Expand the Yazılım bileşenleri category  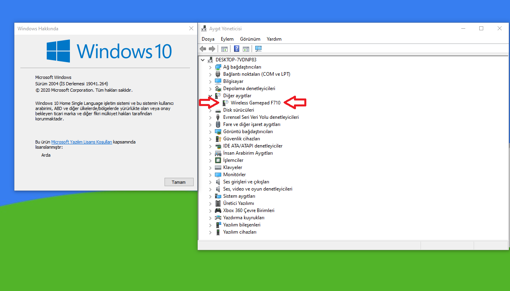(x=210, y=225)
